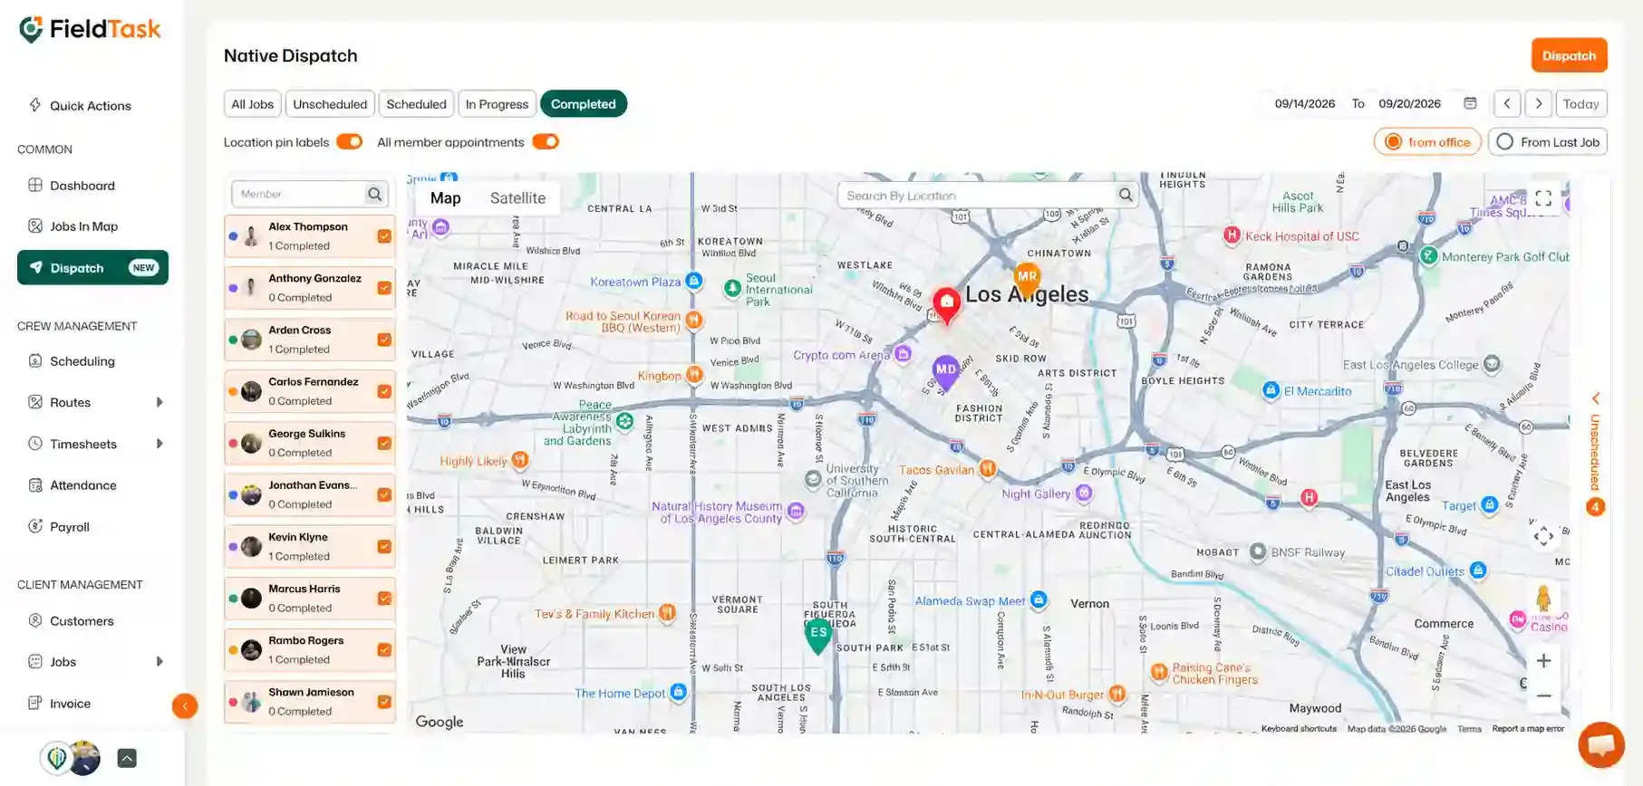Select the Map view tab
The width and height of the screenshot is (1643, 786).
(x=445, y=198)
